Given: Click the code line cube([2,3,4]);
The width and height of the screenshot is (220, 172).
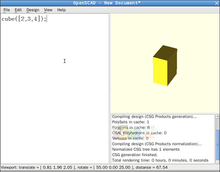Looking at the screenshot, I should click(24, 19).
